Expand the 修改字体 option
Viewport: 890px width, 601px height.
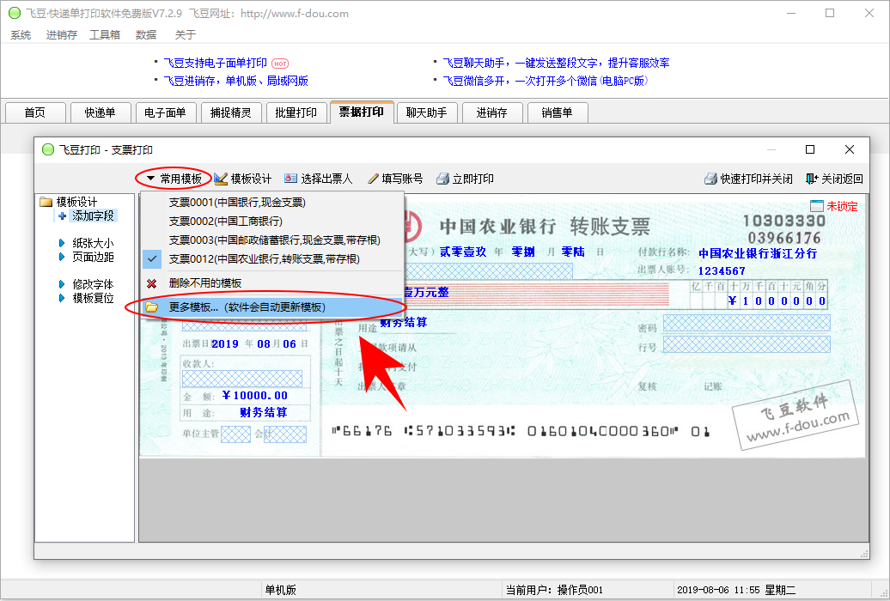point(62,284)
